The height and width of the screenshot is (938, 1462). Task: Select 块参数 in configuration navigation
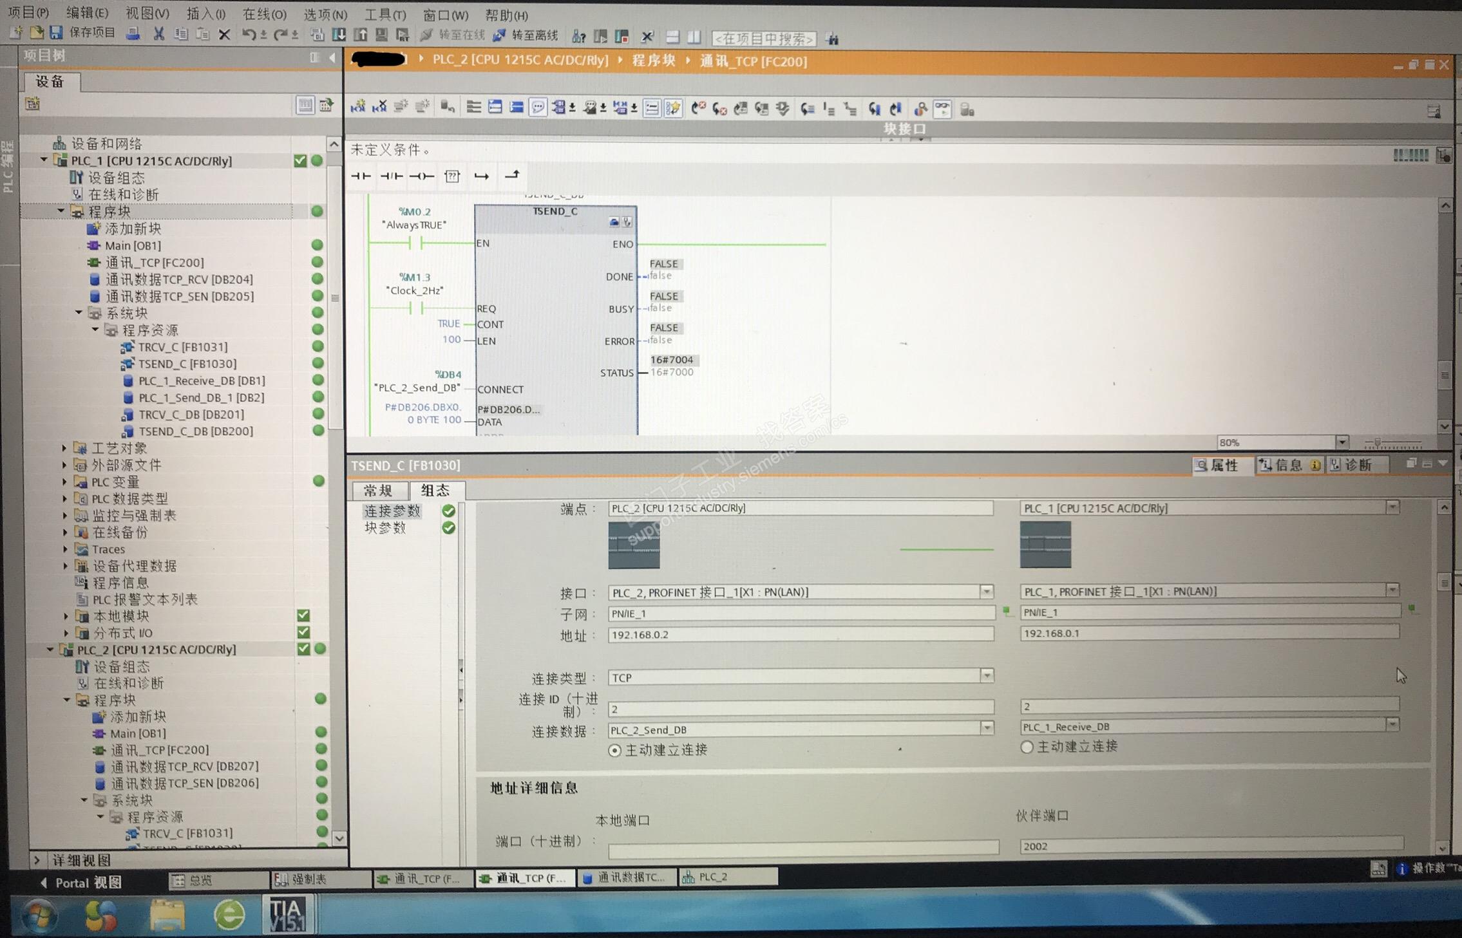tap(385, 528)
